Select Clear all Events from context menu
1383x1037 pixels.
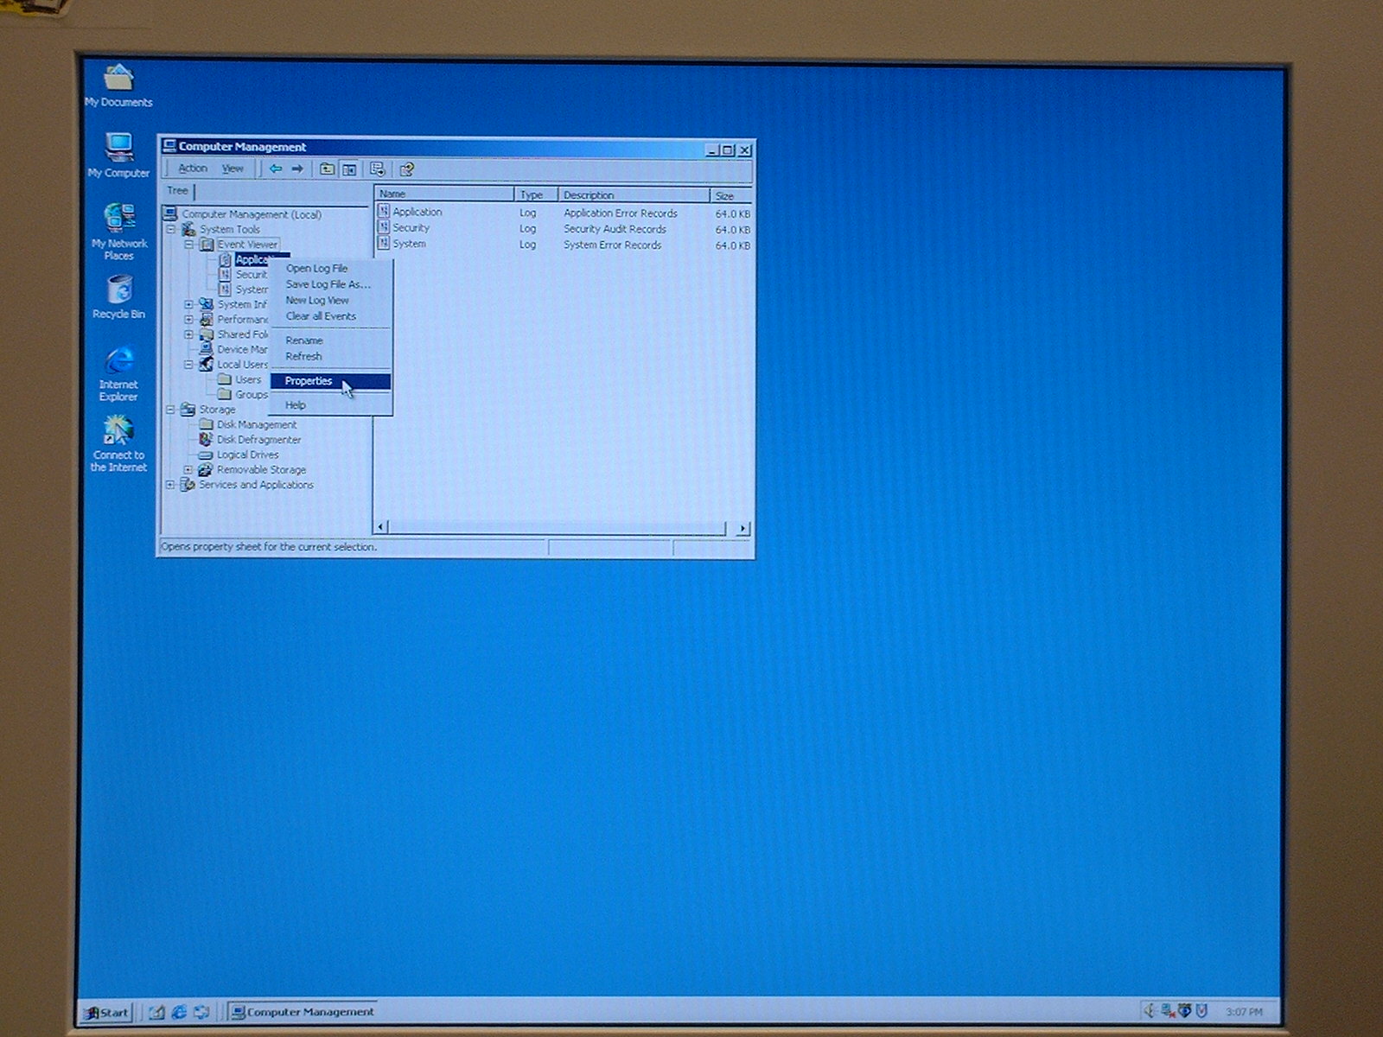coord(321,316)
